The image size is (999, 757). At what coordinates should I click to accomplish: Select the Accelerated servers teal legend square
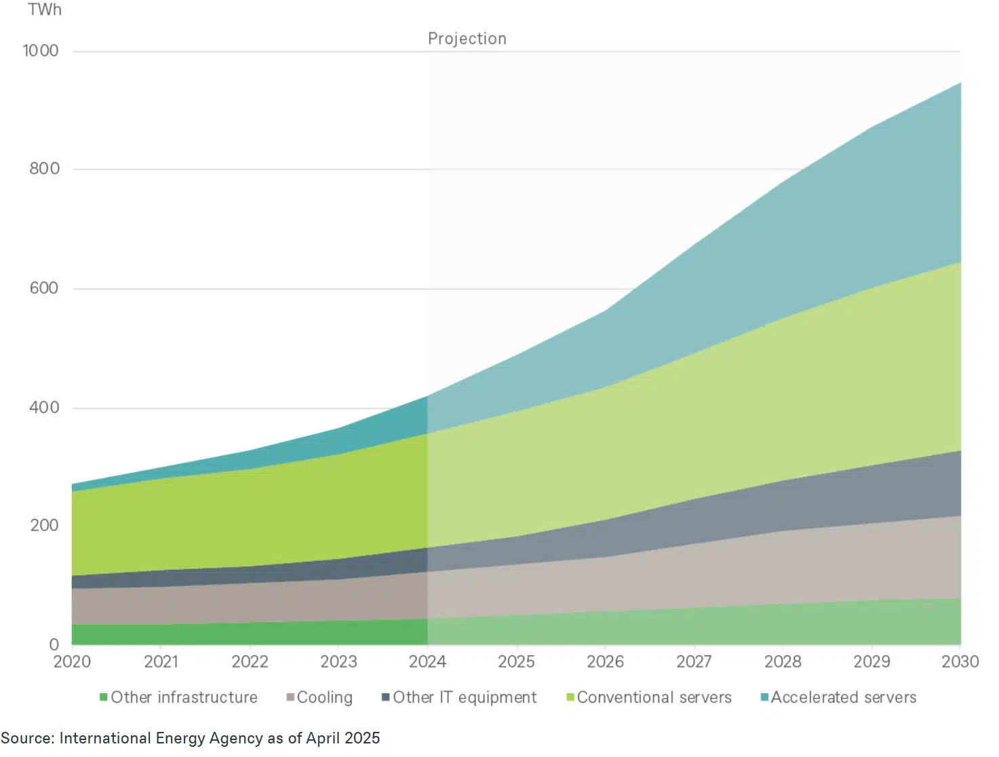click(764, 697)
